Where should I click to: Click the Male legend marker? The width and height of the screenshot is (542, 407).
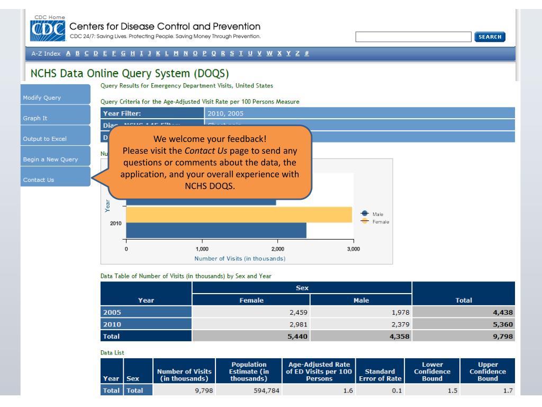[365, 213]
